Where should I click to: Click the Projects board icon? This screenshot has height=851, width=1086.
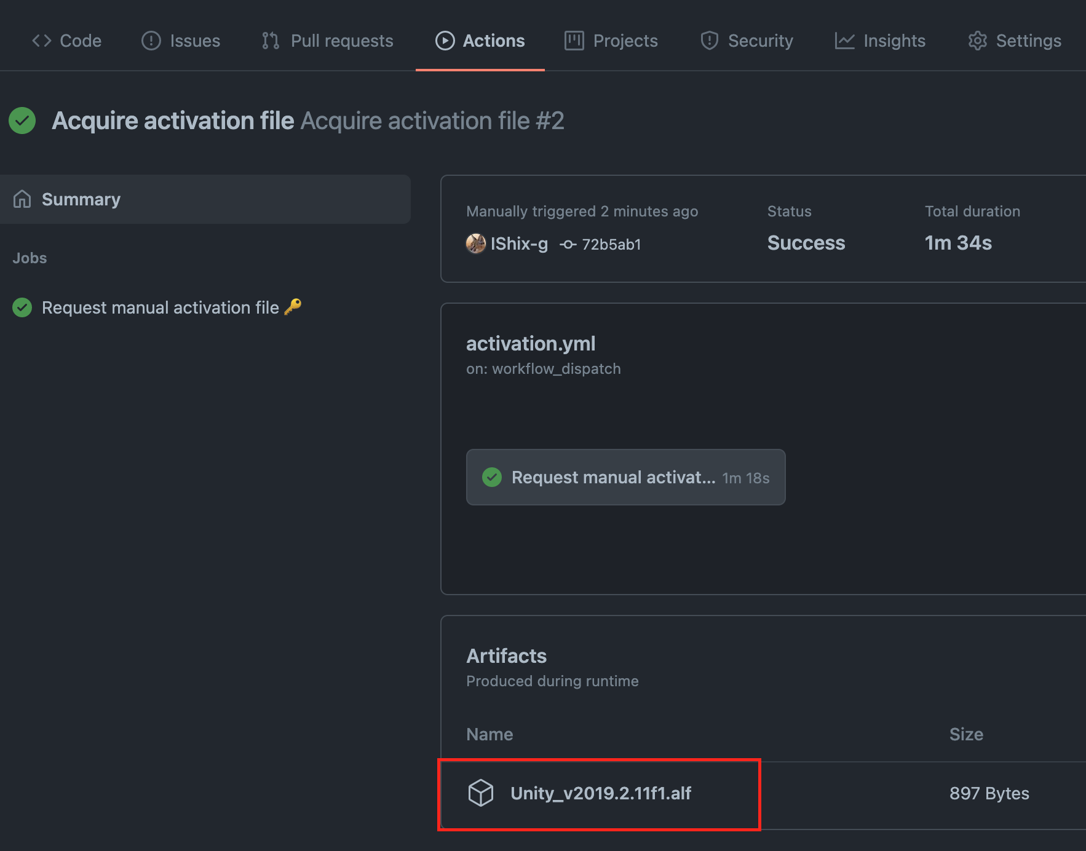click(x=574, y=41)
